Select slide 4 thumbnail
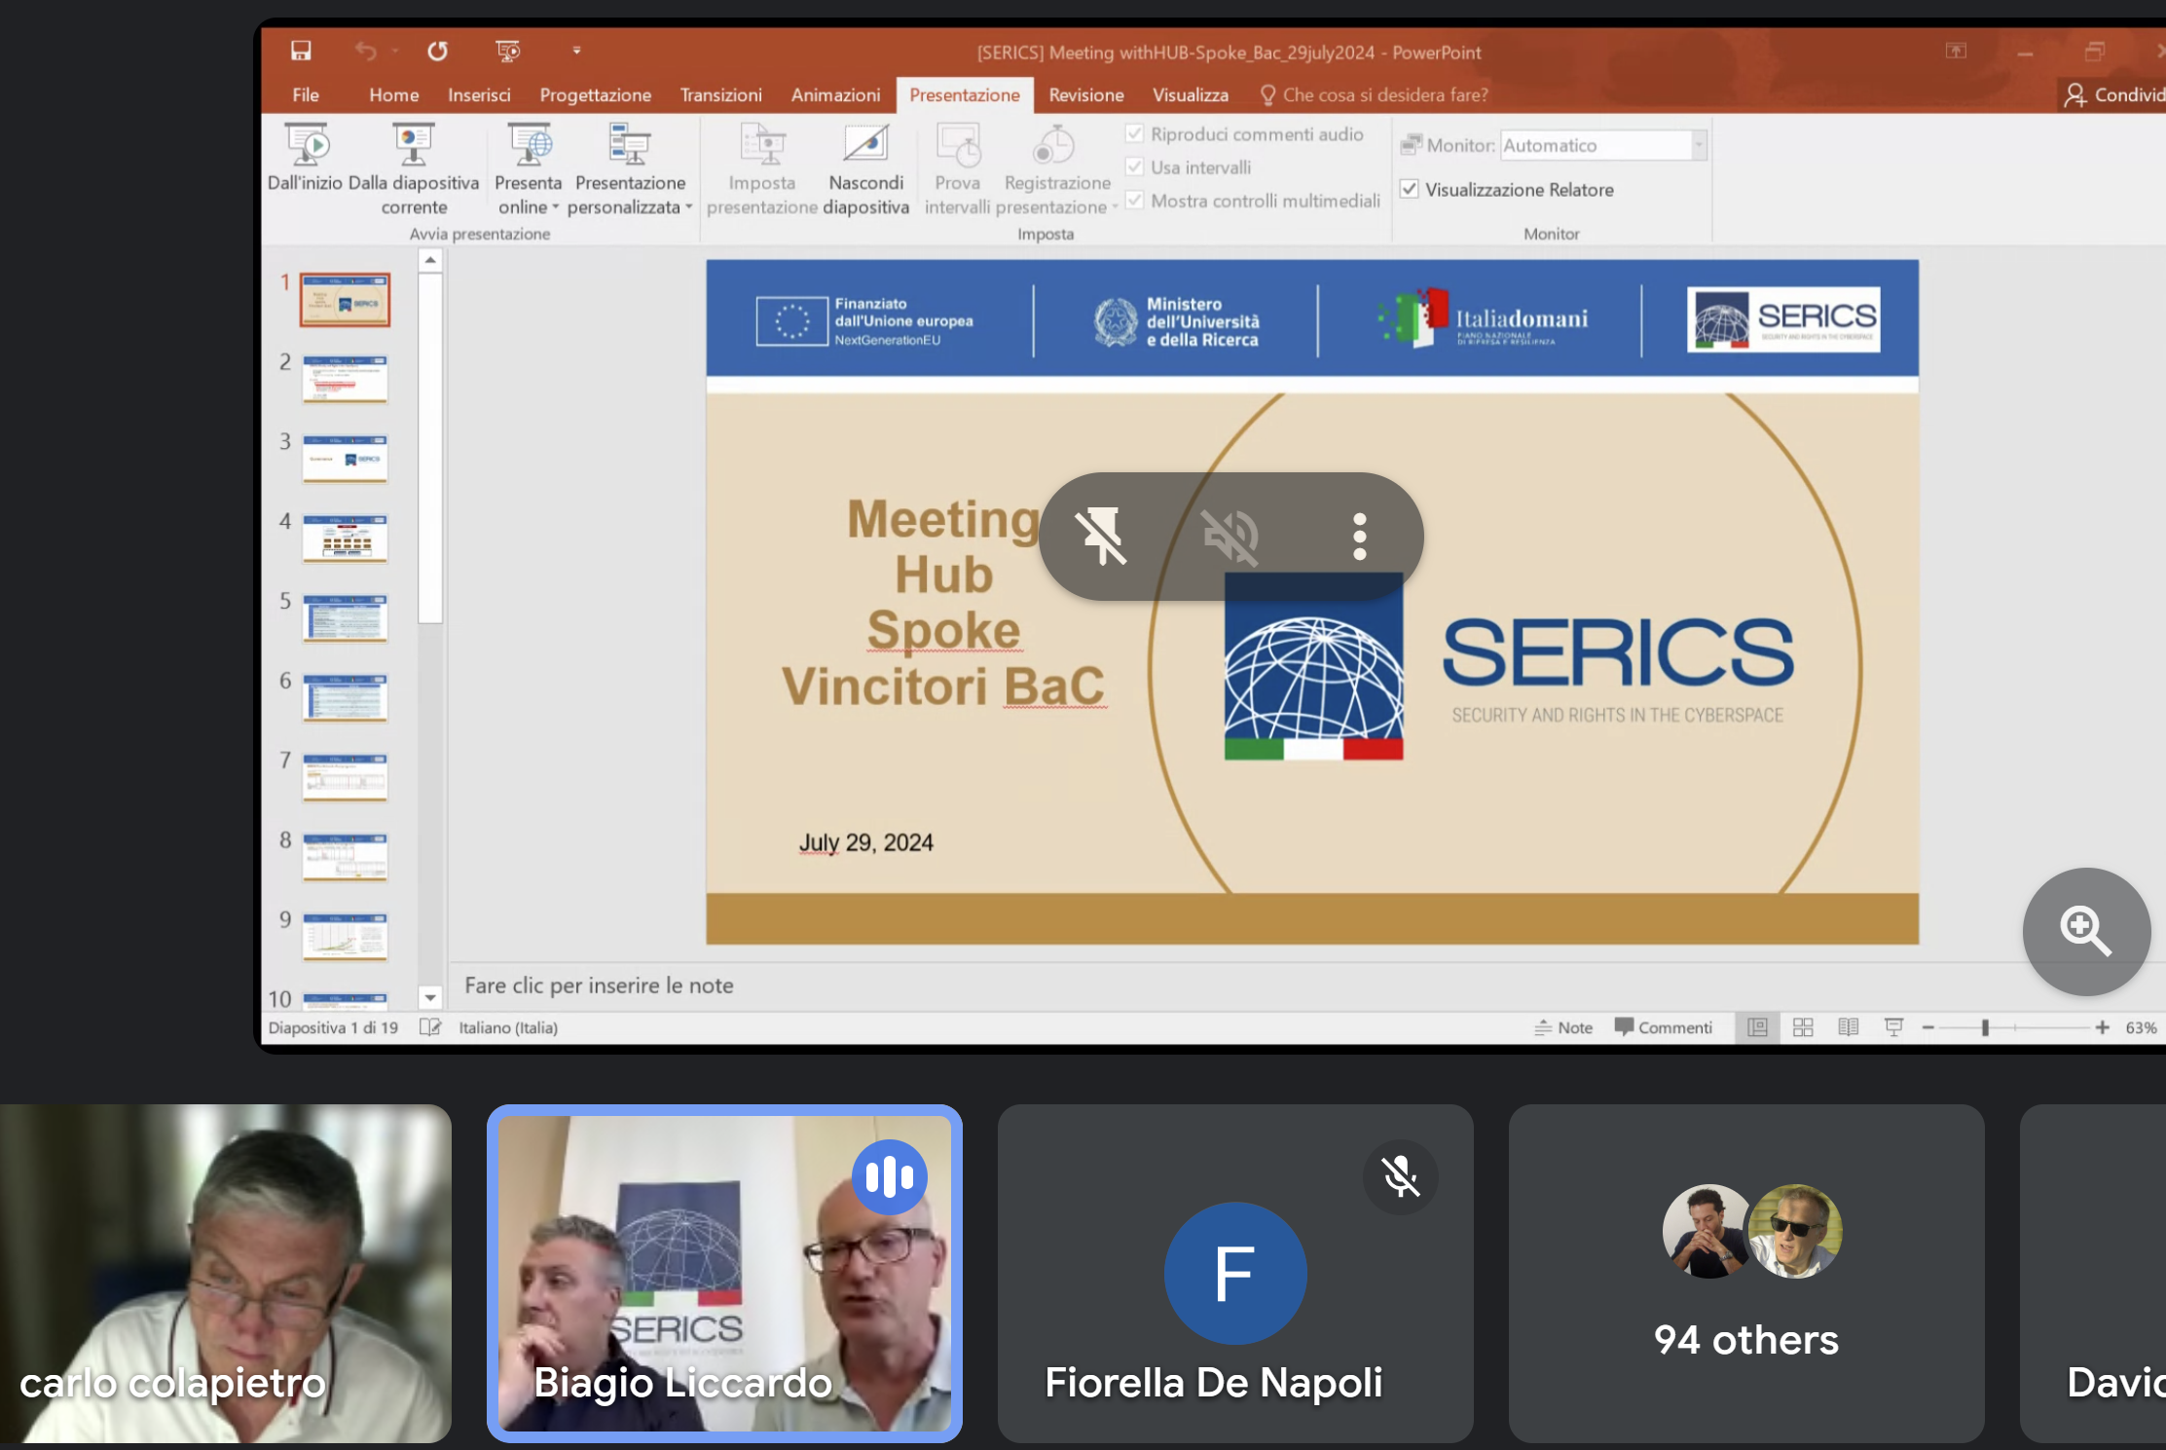This screenshot has height=1450, width=2166. pyautogui.click(x=345, y=539)
